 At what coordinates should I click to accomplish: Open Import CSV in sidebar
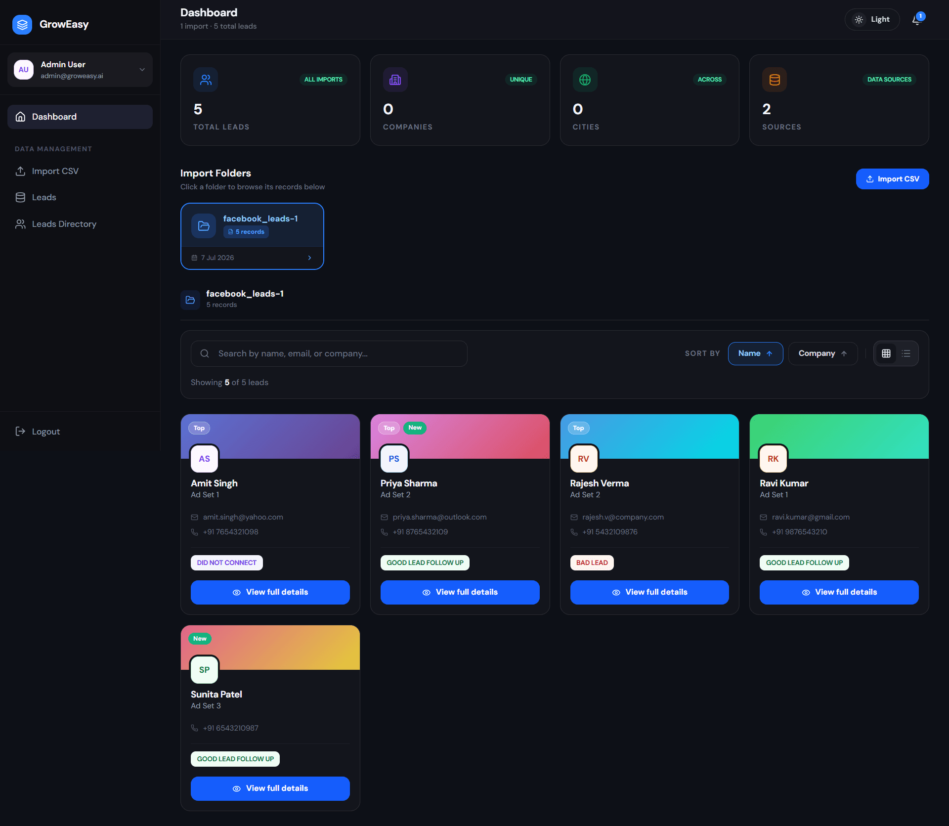[80, 171]
